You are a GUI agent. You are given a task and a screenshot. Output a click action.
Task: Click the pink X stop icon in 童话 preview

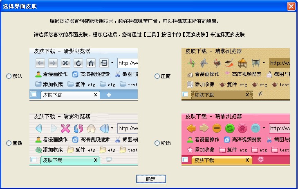[x=65, y=128]
